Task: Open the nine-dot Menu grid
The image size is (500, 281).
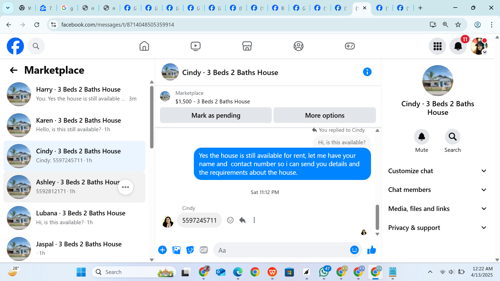Action: [437, 46]
